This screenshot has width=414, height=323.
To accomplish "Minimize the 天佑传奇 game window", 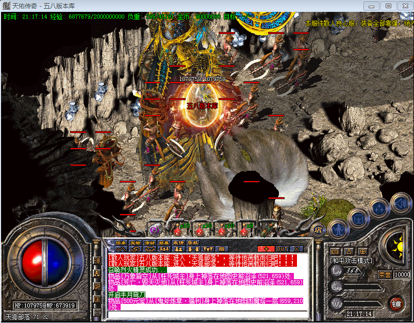I will pyautogui.click(x=372, y=6).
